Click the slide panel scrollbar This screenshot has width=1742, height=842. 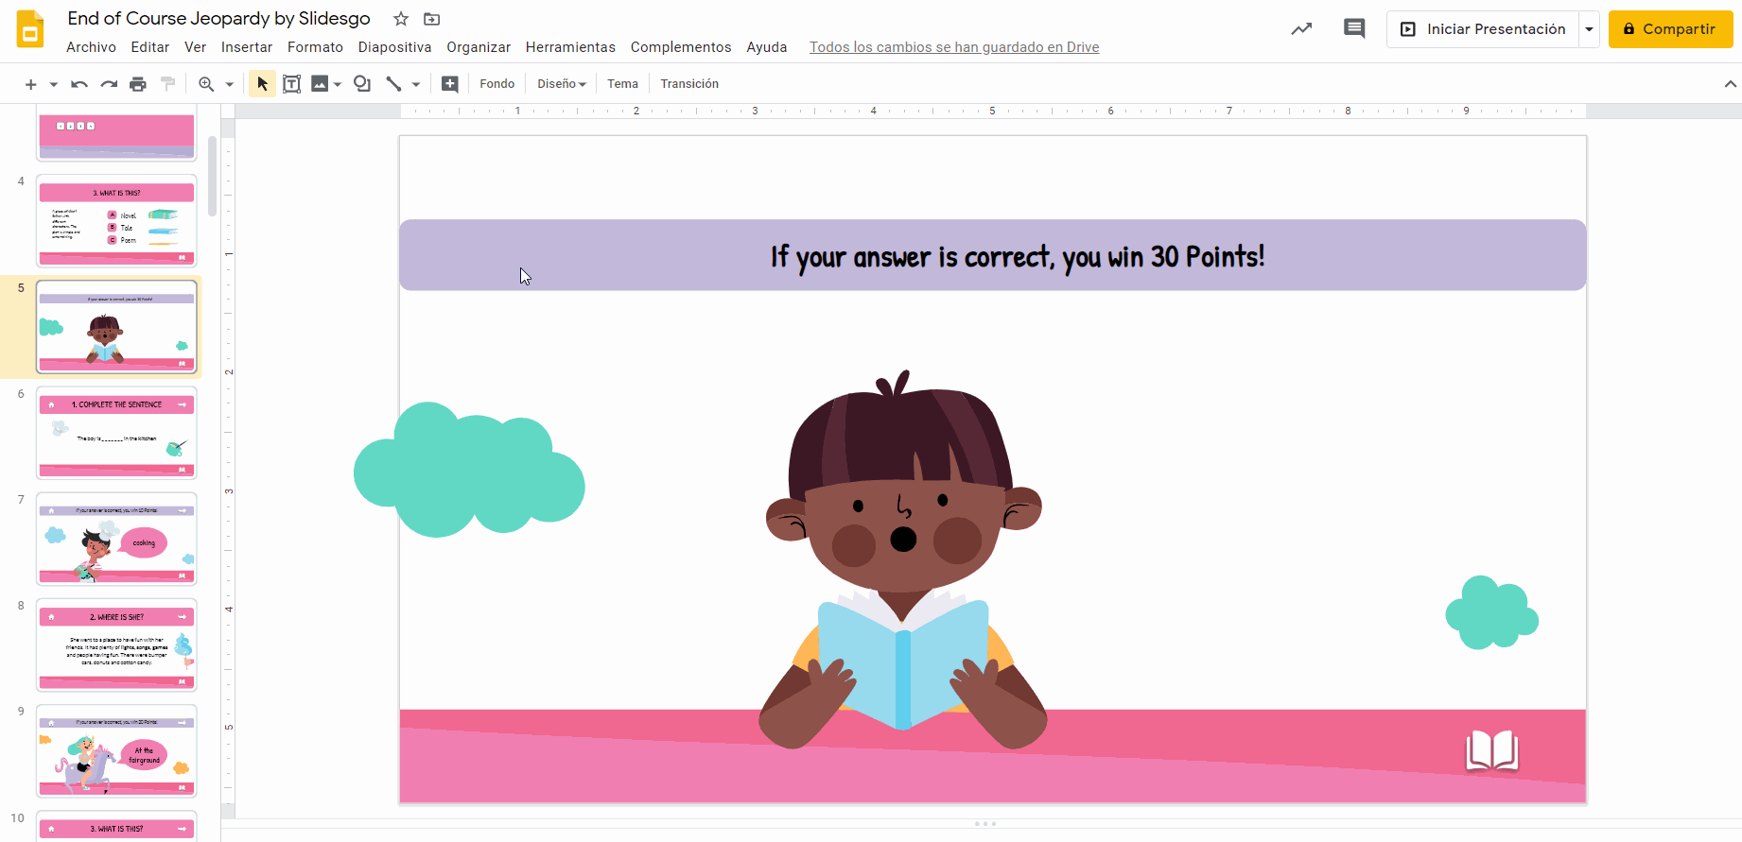point(213,177)
